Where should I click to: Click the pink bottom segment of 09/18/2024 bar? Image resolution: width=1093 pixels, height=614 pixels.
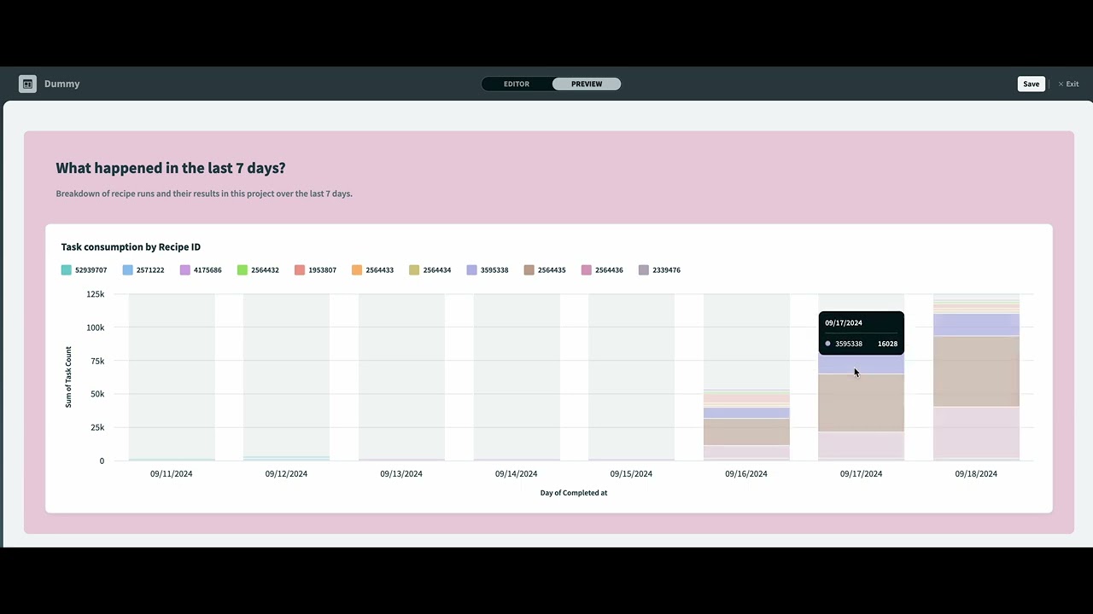click(x=976, y=432)
